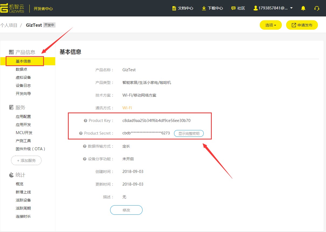Click the 修改 edit button

(x=126, y=210)
